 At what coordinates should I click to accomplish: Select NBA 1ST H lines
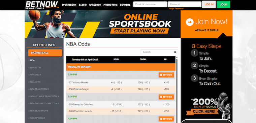tap(35, 68)
